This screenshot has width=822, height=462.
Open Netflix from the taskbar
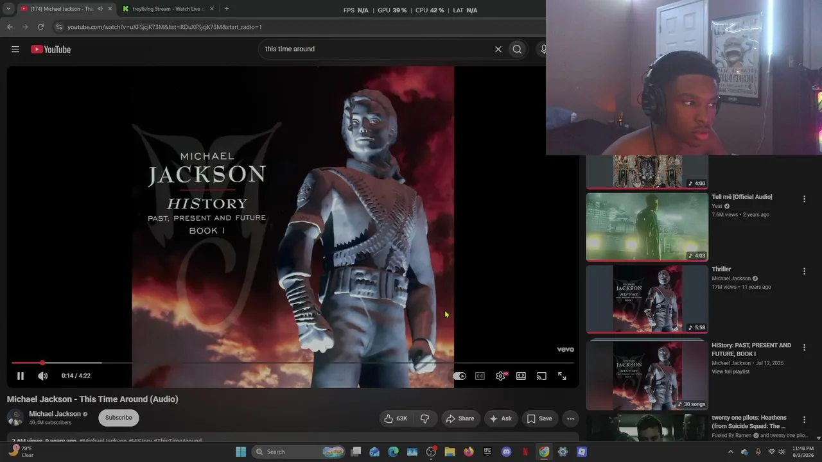point(525,452)
